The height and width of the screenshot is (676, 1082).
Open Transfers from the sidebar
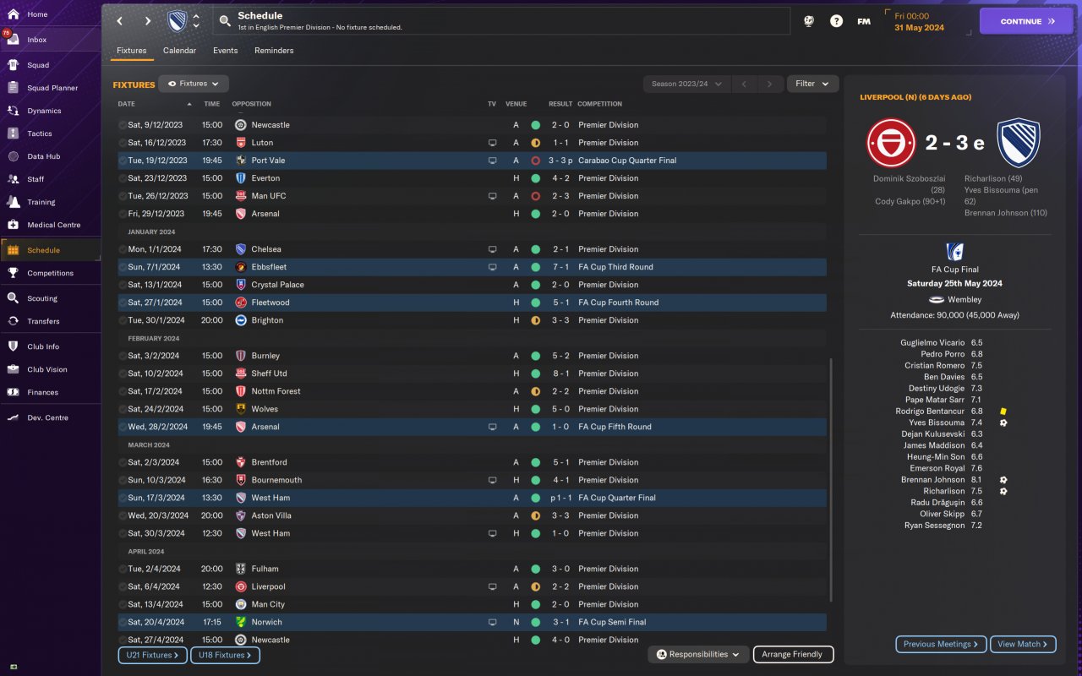tap(43, 321)
